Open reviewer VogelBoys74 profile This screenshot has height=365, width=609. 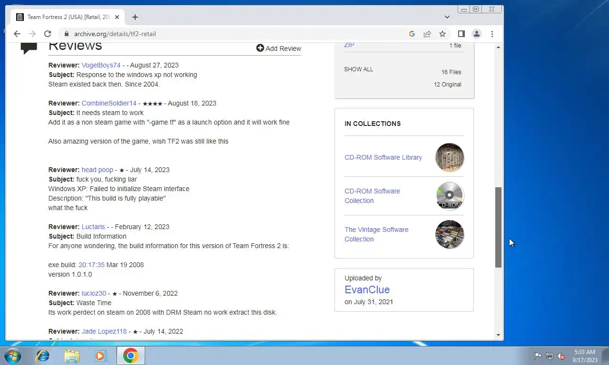(x=101, y=65)
